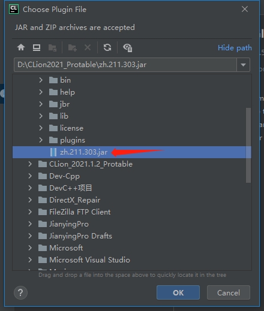Viewport: 264px width, 311px height.
Task: Expand the Dev-Cpp folder chevron
Action: click(x=30, y=176)
